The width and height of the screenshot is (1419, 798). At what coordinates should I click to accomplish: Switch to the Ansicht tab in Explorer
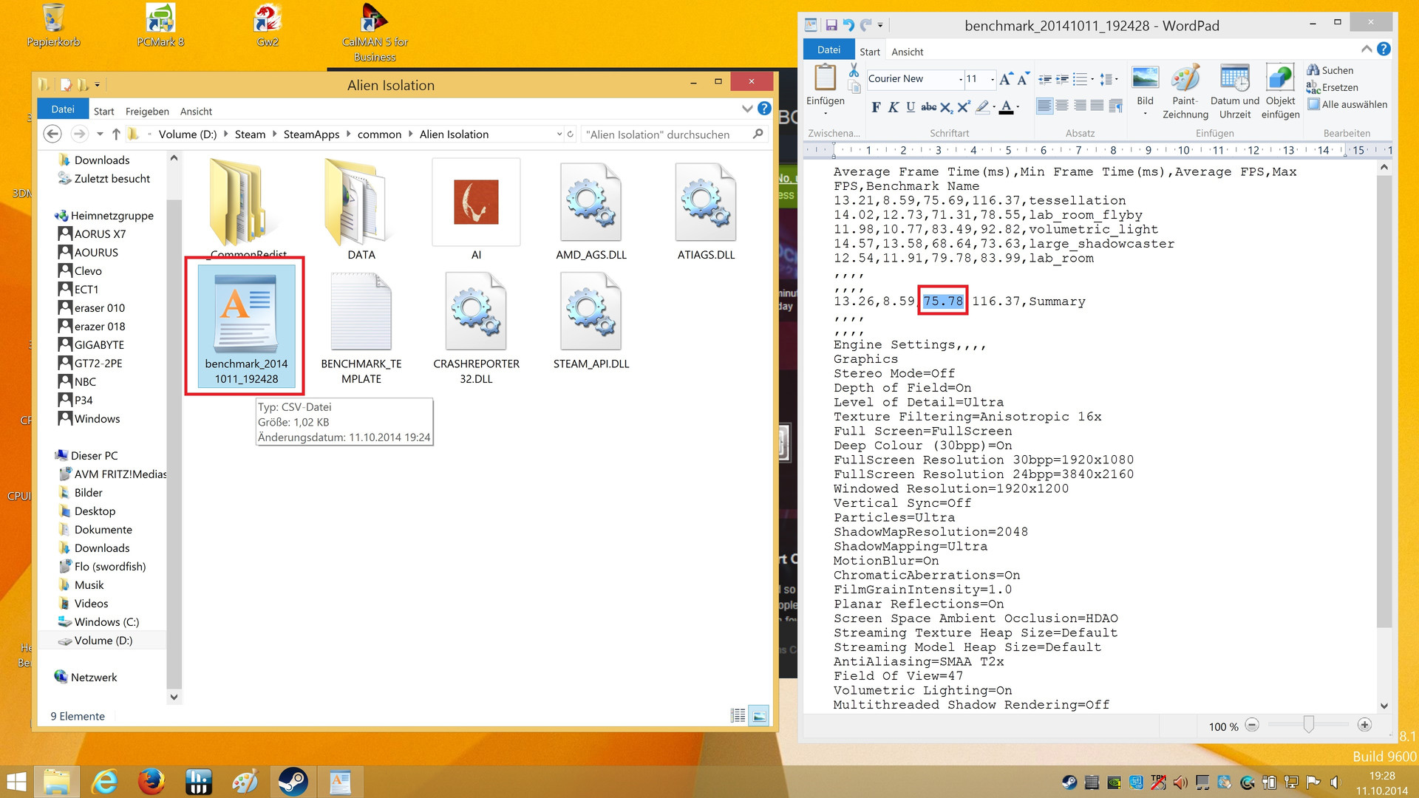point(196,112)
